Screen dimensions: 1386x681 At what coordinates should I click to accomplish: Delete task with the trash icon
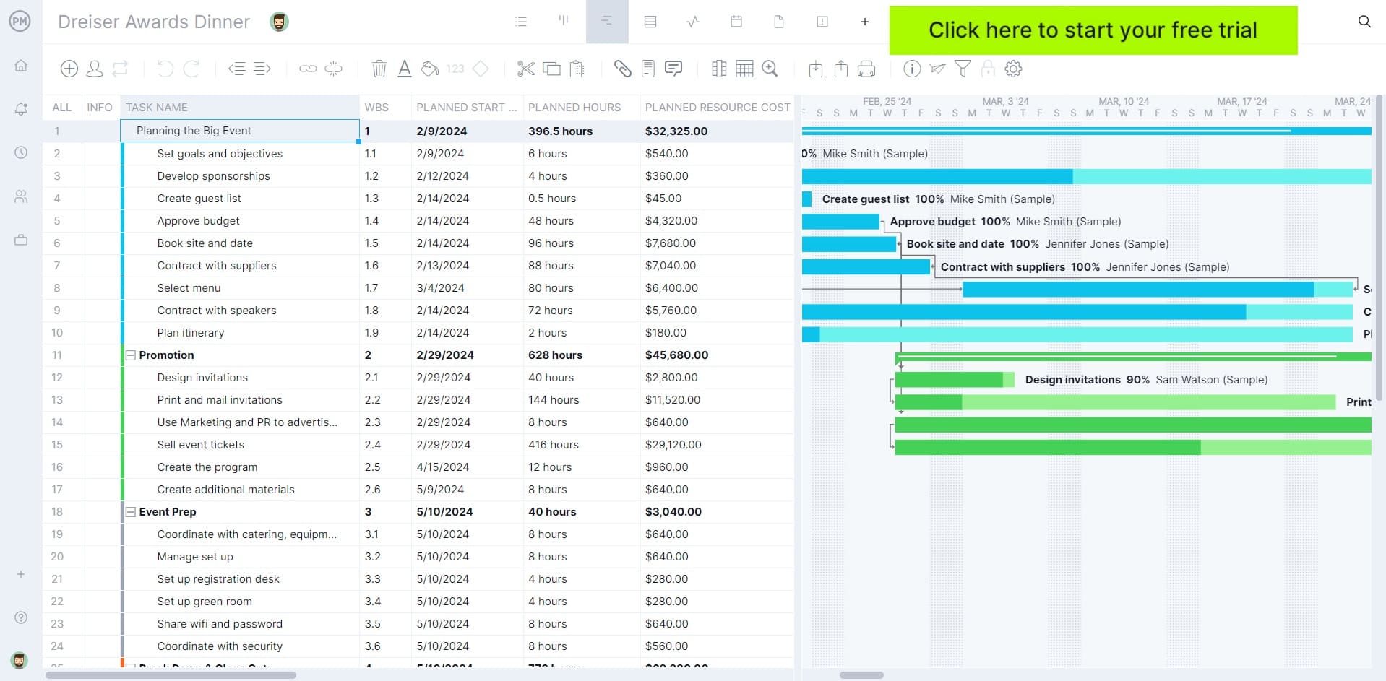pyautogui.click(x=379, y=69)
